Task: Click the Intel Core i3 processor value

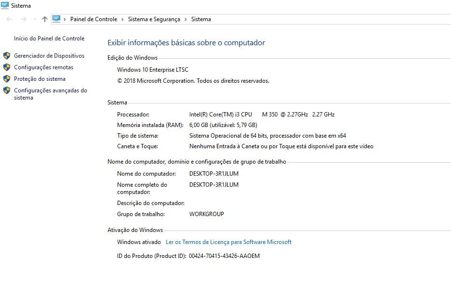Action: [x=262, y=115]
